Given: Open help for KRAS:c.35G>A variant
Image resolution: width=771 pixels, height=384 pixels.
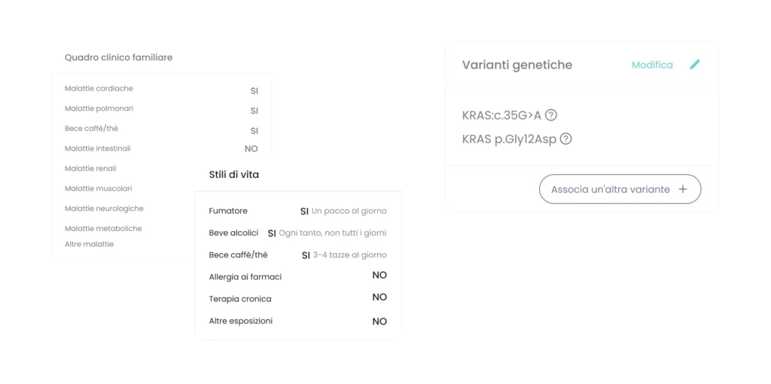Looking at the screenshot, I should coord(551,115).
